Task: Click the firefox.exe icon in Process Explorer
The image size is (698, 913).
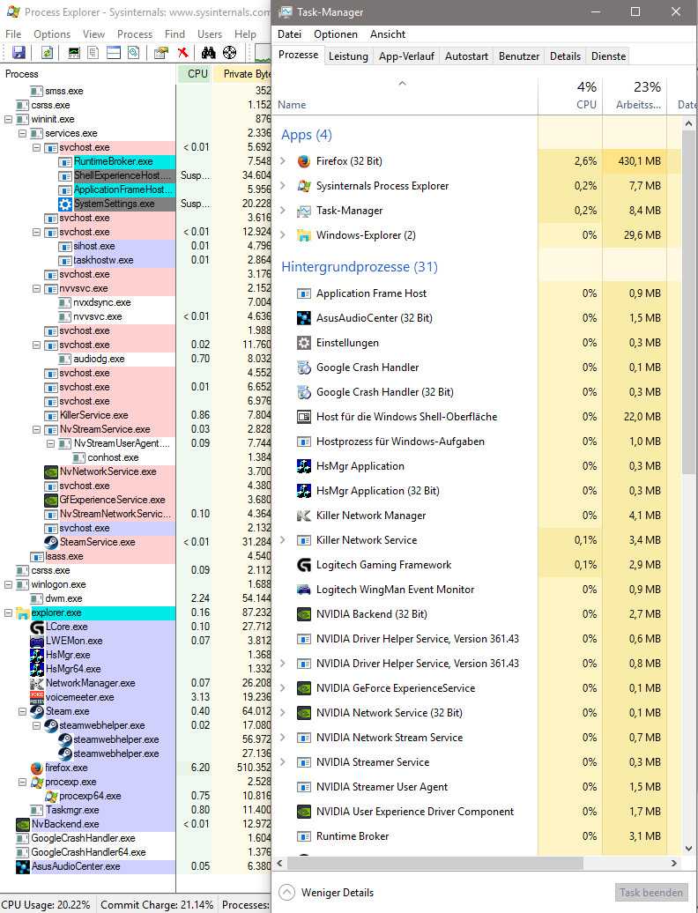Action: tap(37, 768)
